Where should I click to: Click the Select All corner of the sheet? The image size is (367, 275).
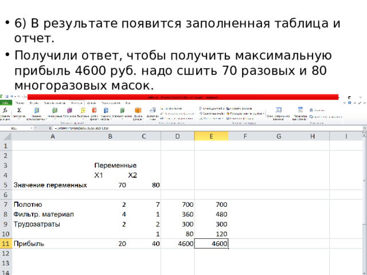point(6,136)
